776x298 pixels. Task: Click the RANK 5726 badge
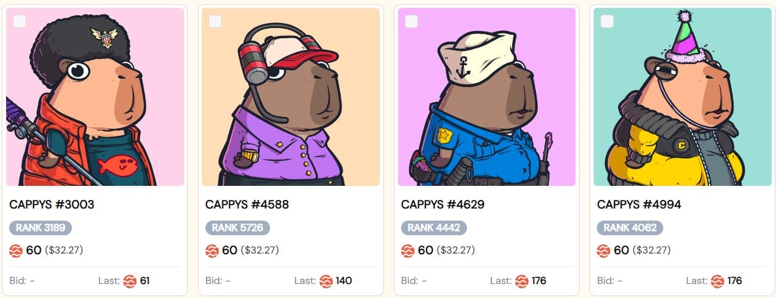[238, 228]
